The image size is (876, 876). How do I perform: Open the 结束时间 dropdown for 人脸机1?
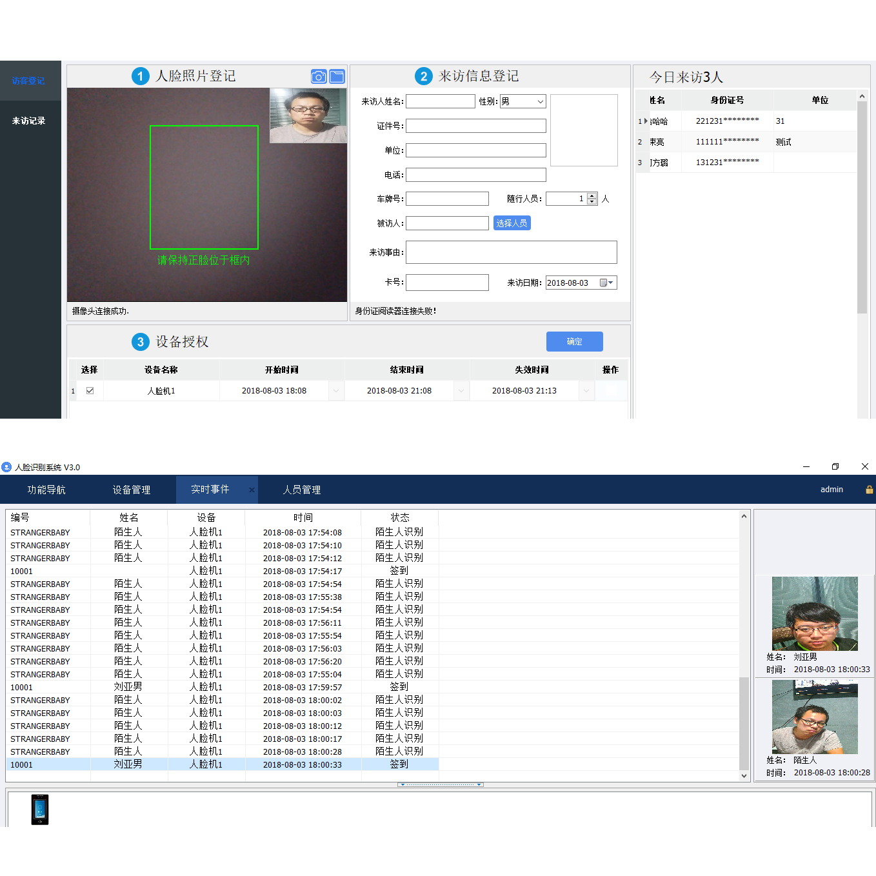(461, 391)
